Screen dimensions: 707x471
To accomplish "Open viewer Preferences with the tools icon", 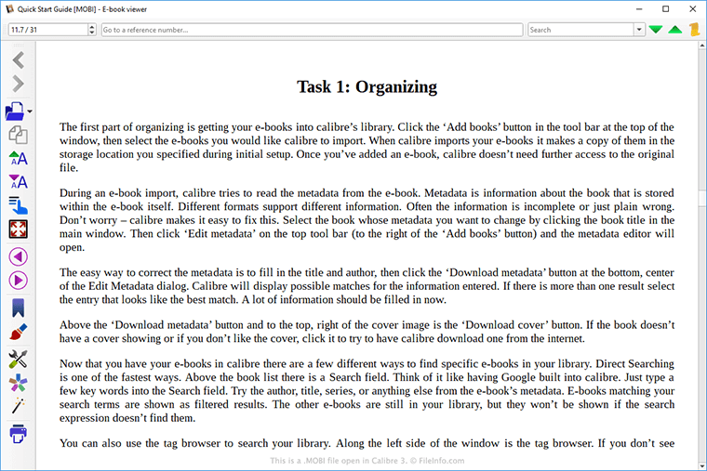I will (18, 359).
